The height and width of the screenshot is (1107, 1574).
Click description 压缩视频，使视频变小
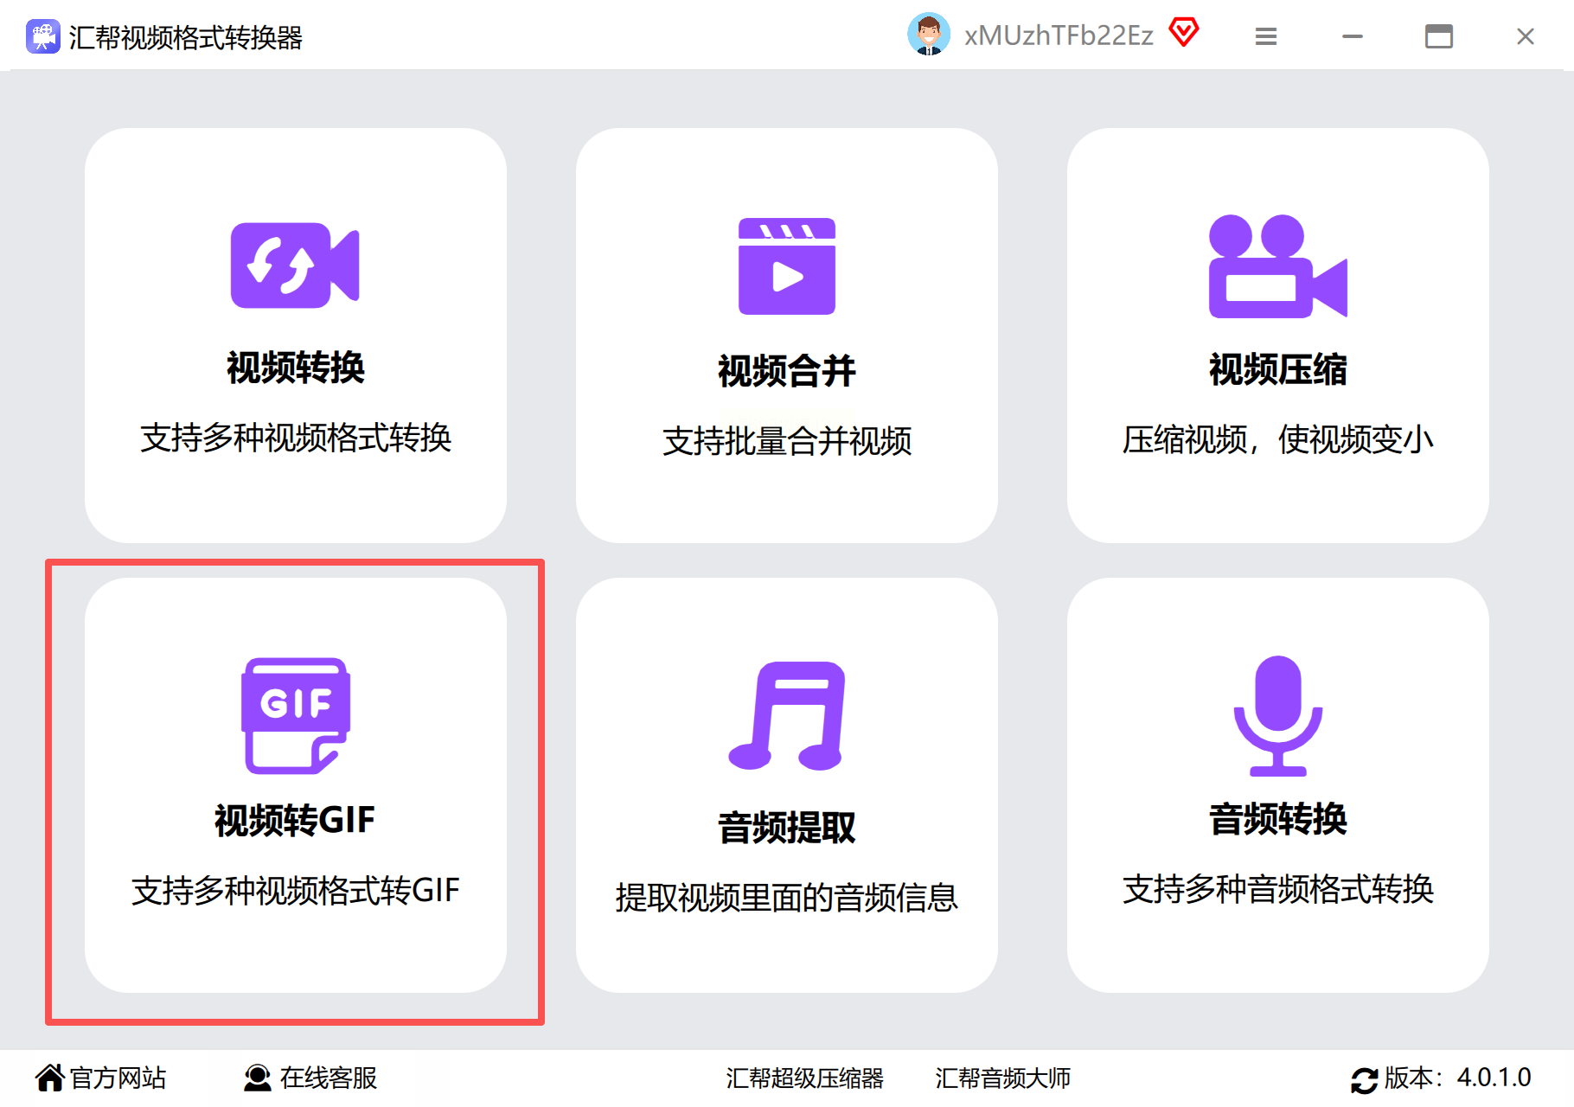1278,439
